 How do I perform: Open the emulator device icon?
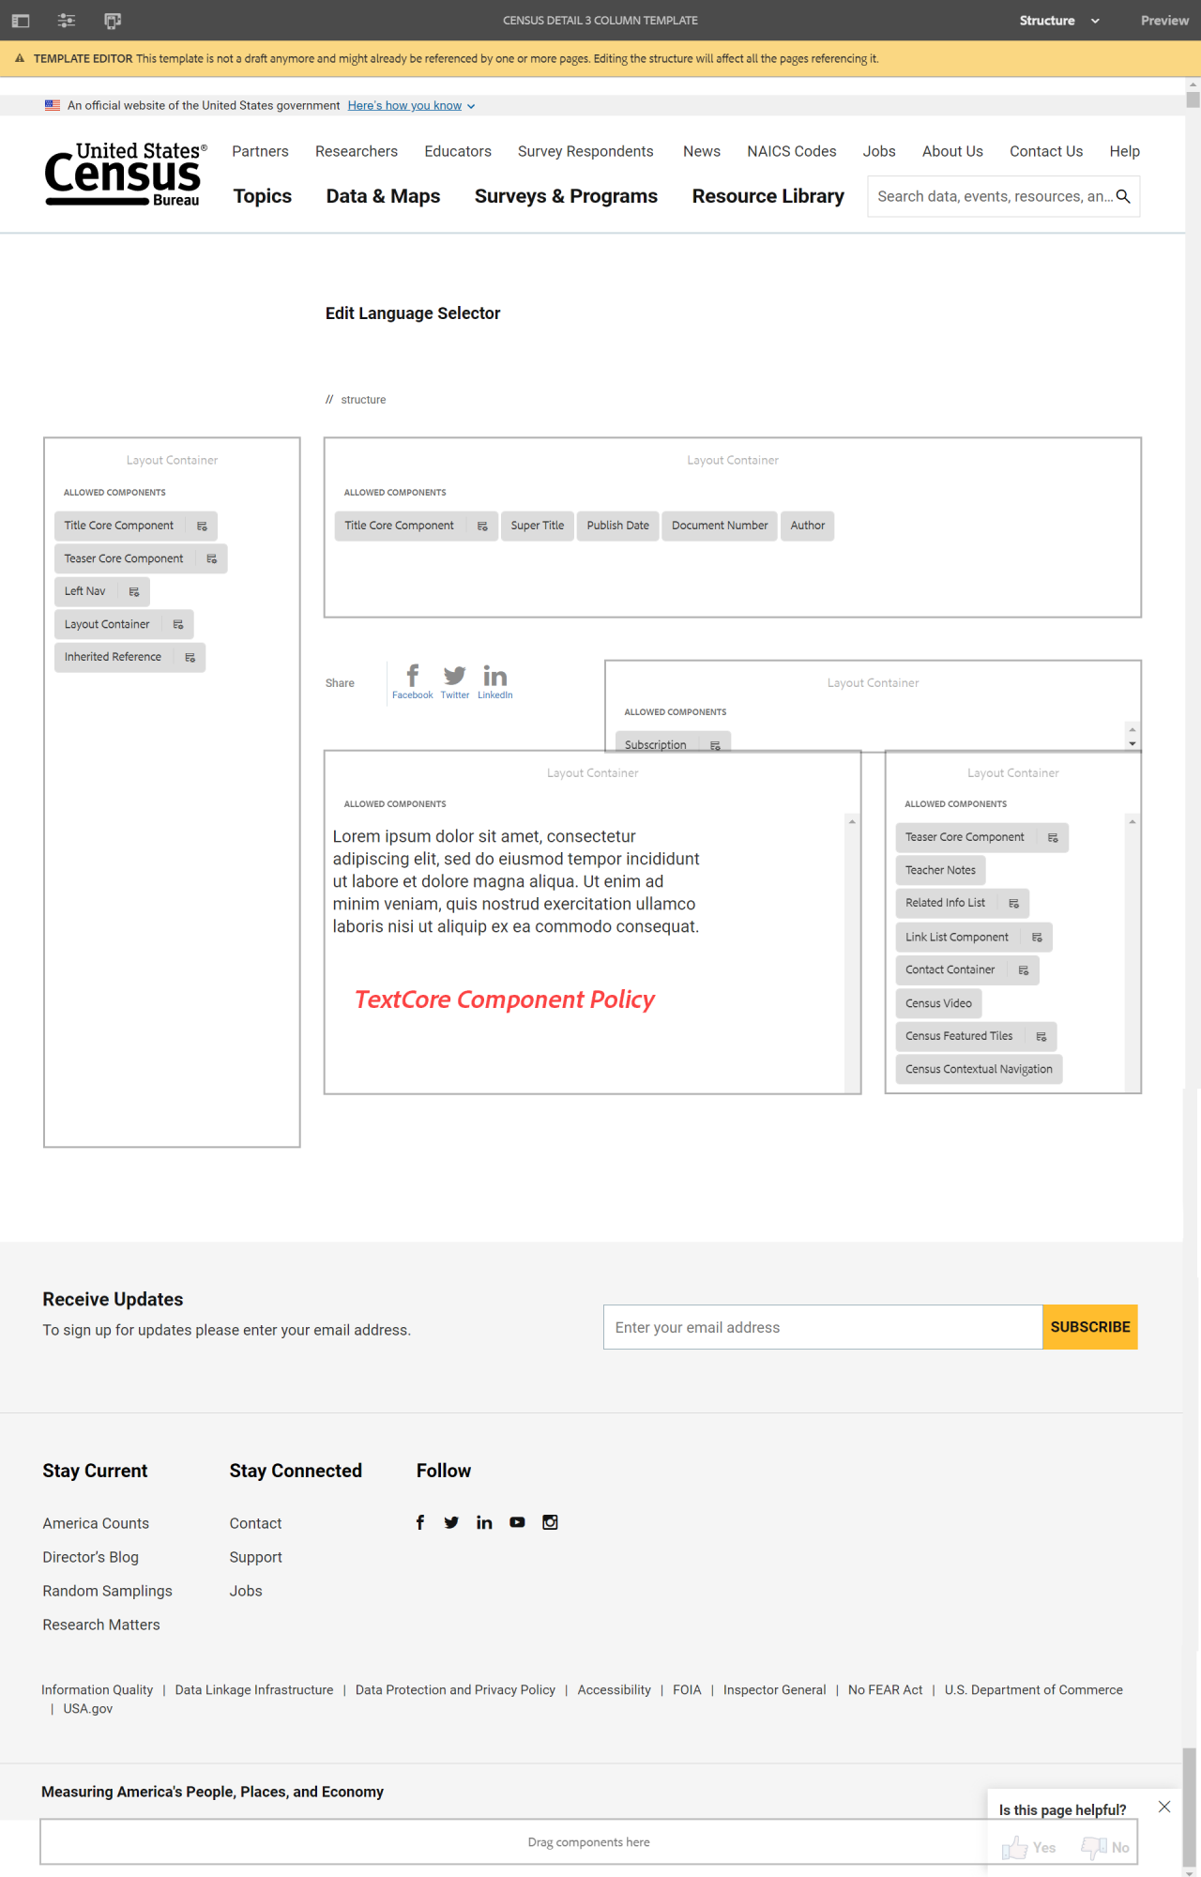pos(113,20)
